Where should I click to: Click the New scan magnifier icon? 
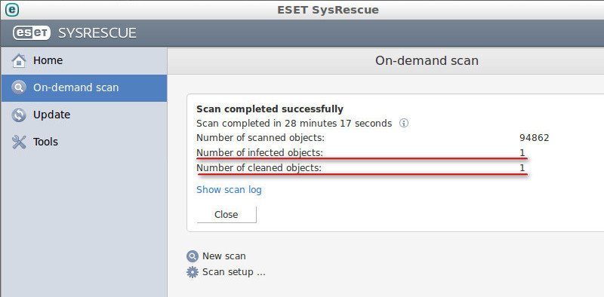193,256
